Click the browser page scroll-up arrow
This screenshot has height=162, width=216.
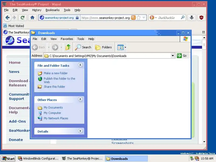tap(204, 38)
